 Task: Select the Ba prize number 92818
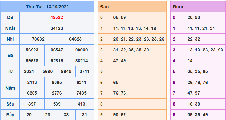click(57, 61)
